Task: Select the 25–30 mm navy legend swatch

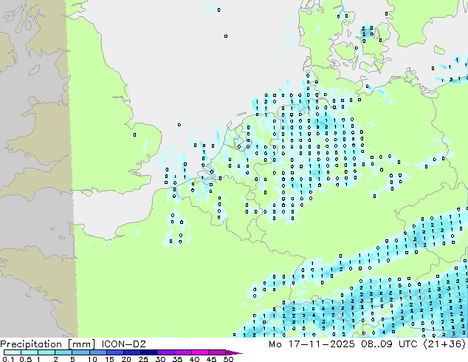Action: (x=149, y=352)
